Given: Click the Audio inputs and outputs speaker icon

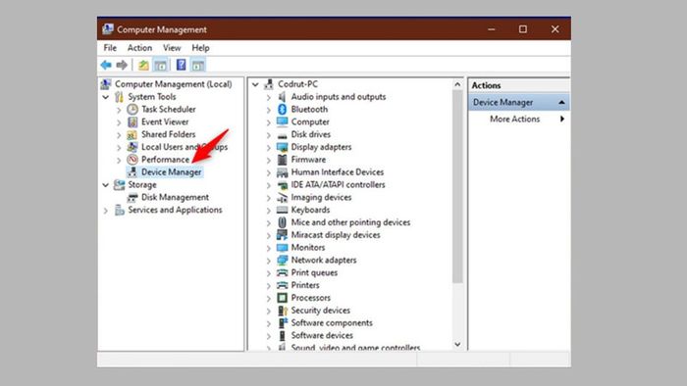Looking at the screenshot, I should point(283,97).
